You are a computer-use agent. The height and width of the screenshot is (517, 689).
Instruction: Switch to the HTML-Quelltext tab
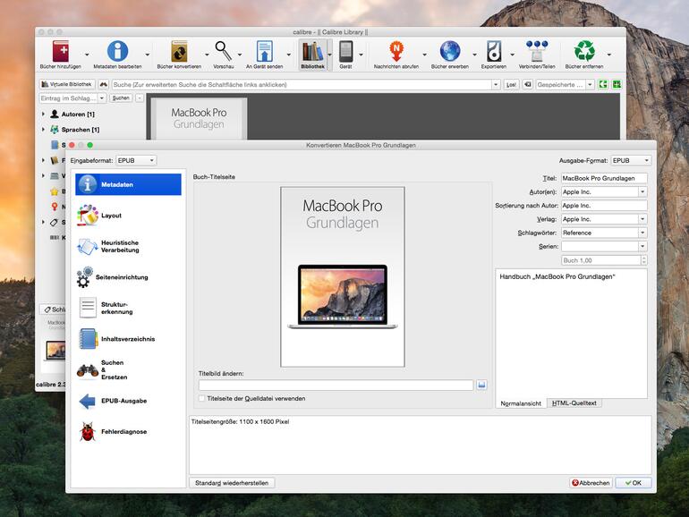coord(574,403)
